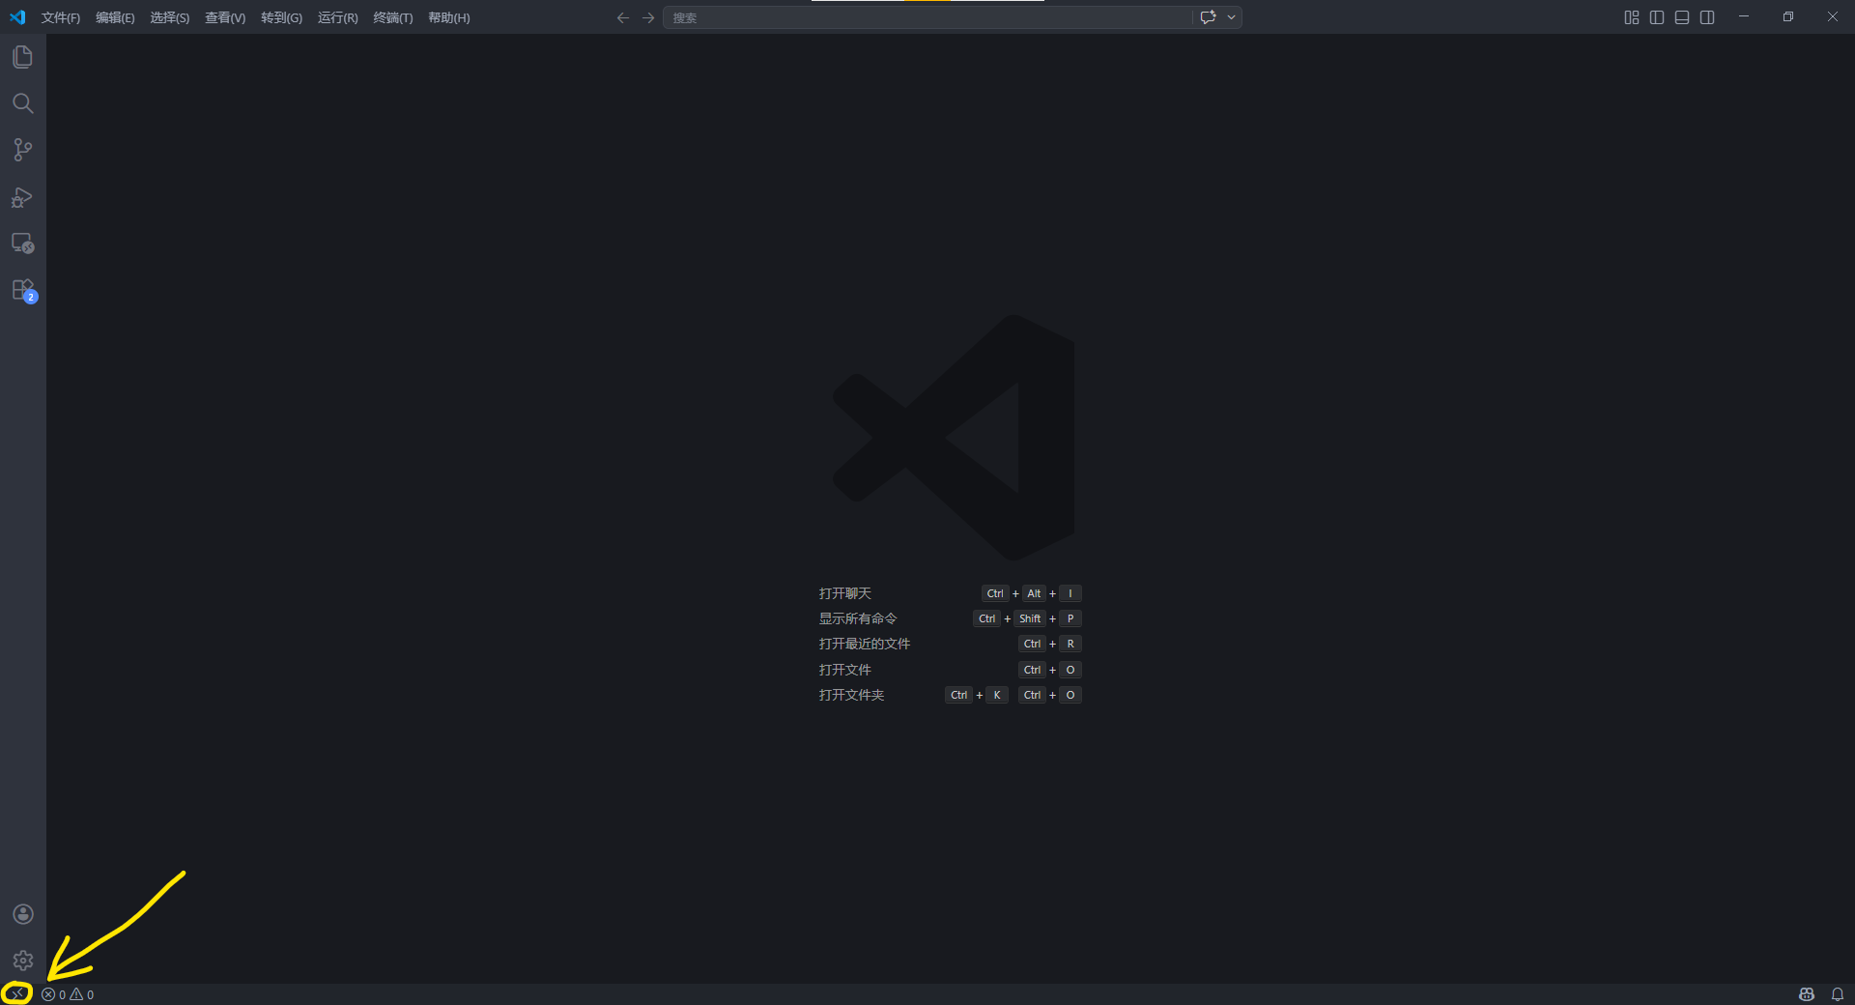Click the errors and warnings count
The width and height of the screenshot is (1855, 1005).
68,994
